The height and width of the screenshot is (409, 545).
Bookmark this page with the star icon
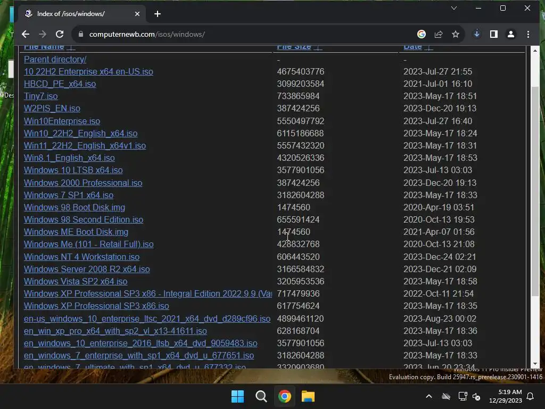point(456,34)
